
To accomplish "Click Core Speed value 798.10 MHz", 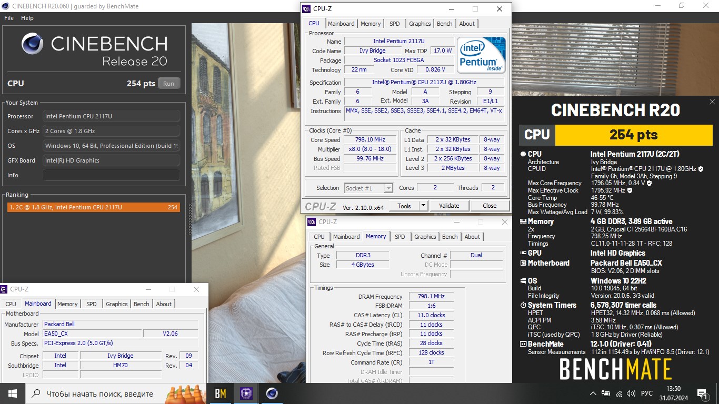I will (370, 140).
